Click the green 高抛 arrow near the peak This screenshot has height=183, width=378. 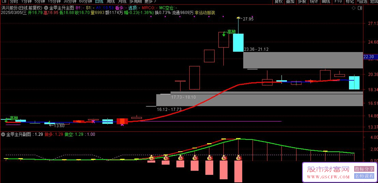pos(224,34)
